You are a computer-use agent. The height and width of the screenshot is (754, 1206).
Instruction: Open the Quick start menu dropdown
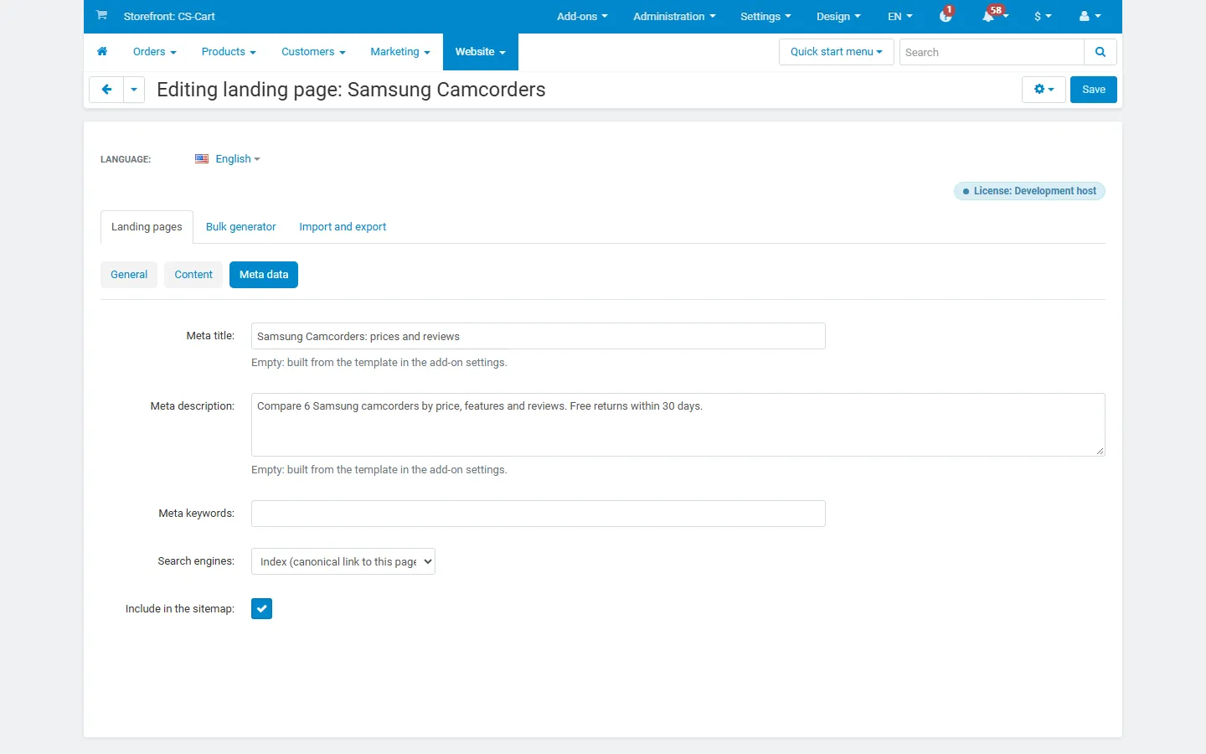coord(836,52)
